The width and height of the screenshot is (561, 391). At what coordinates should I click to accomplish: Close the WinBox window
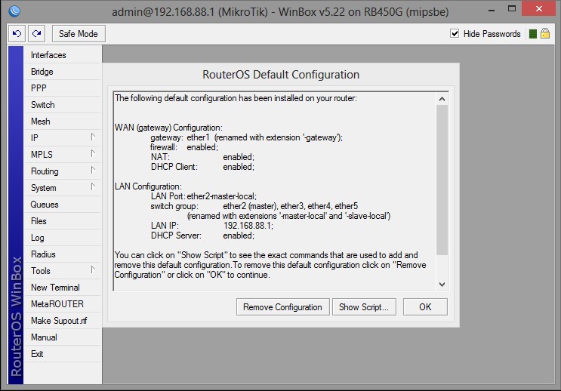tap(539, 8)
